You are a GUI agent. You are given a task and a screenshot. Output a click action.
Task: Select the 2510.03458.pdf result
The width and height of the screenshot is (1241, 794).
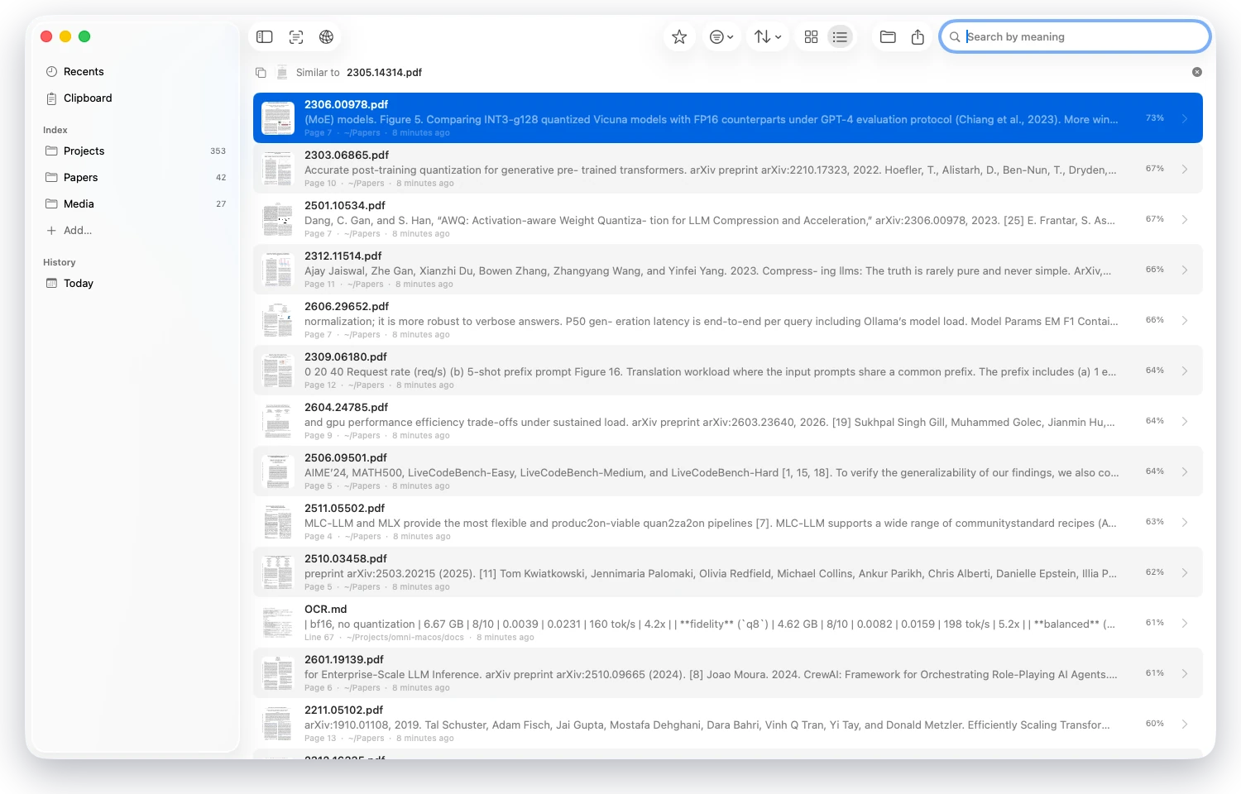click(x=728, y=572)
